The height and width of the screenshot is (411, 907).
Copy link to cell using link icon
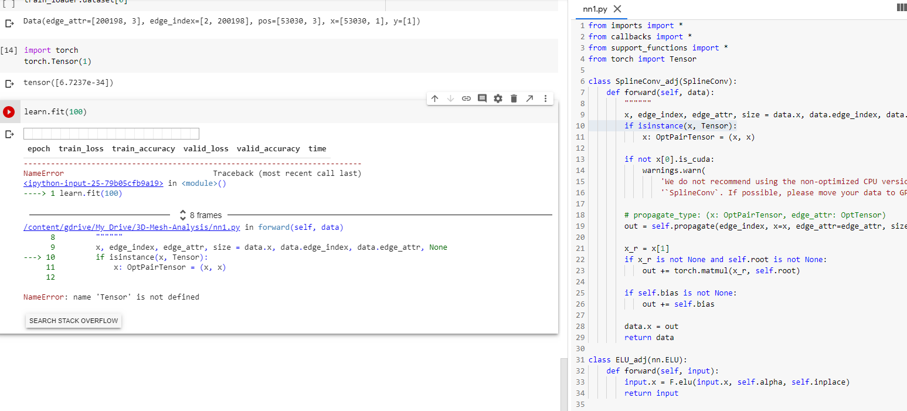(466, 98)
